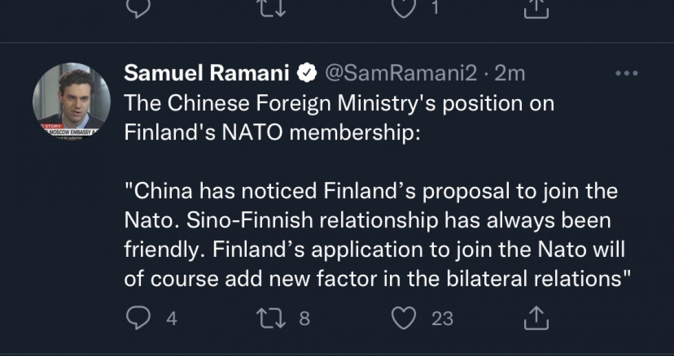Click the like count of 1 on upper tweet

(434, 8)
